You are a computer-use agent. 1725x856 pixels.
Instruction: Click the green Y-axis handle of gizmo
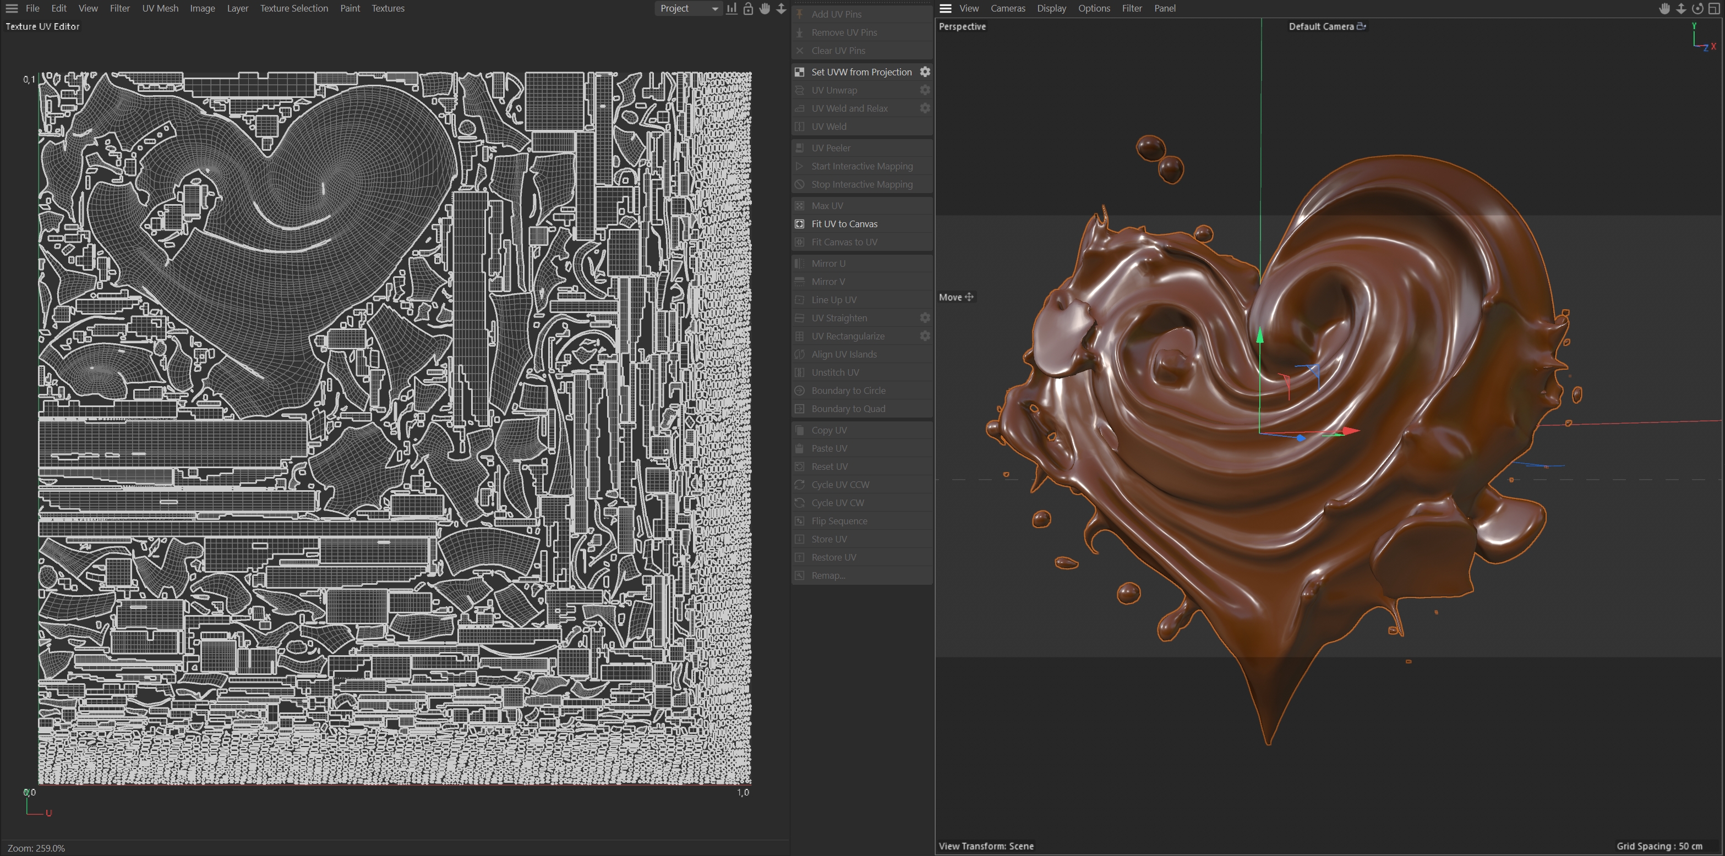[x=1259, y=336]
